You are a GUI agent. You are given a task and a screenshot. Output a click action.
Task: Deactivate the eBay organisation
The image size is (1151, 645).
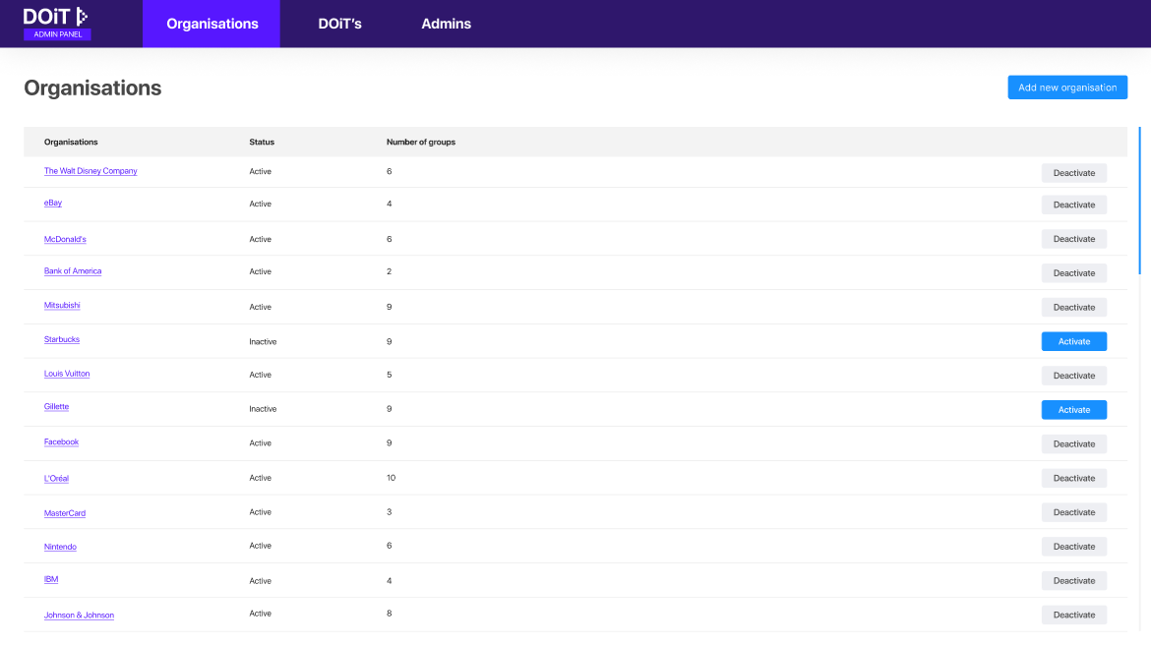click(x=1074, y=205)
